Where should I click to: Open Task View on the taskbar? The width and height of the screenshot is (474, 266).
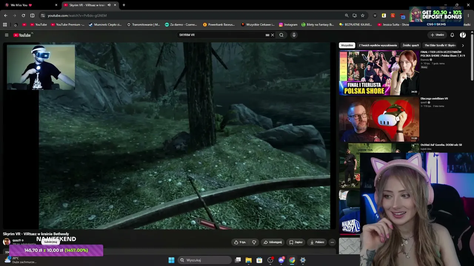[238, 260]
